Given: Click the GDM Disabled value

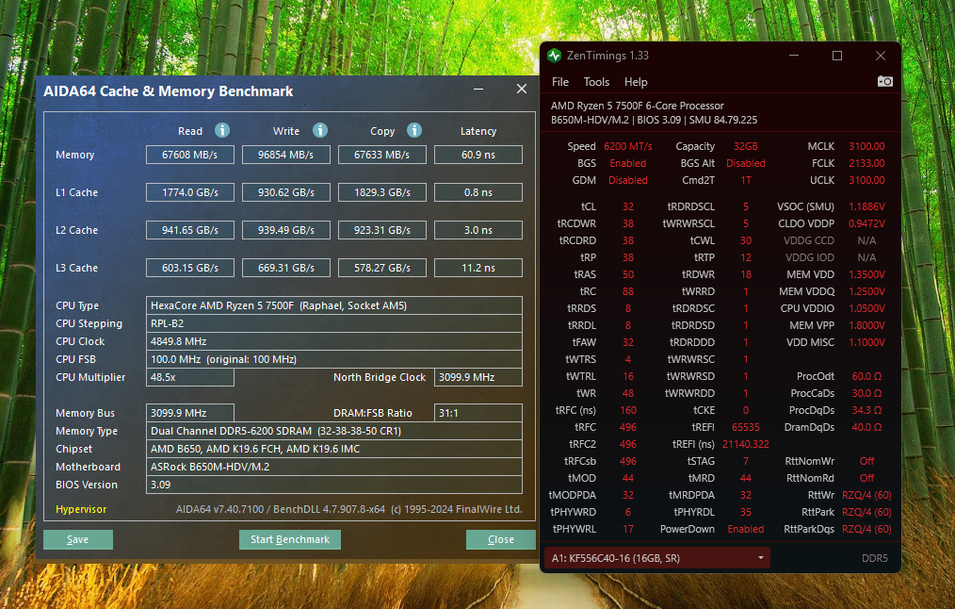Looking at the screenshot, I should click(x=628, y=180).
